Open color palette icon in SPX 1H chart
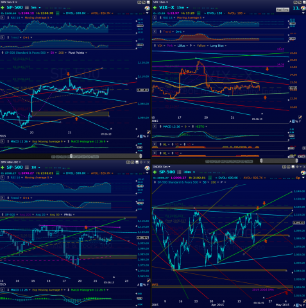306x308 pixels. point(147,168)
